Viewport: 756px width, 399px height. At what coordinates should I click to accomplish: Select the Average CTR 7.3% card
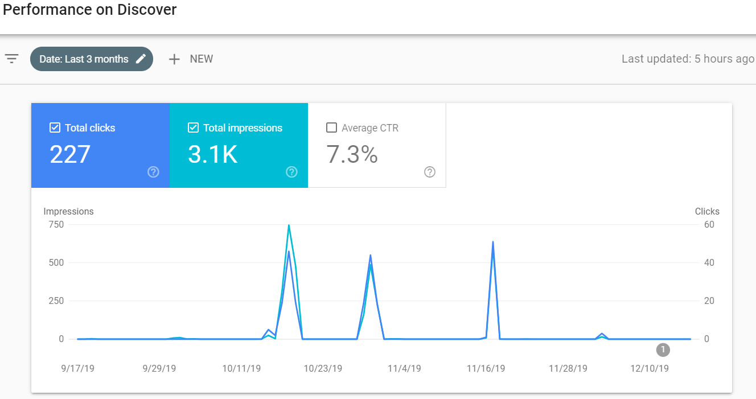pos(377,145)
